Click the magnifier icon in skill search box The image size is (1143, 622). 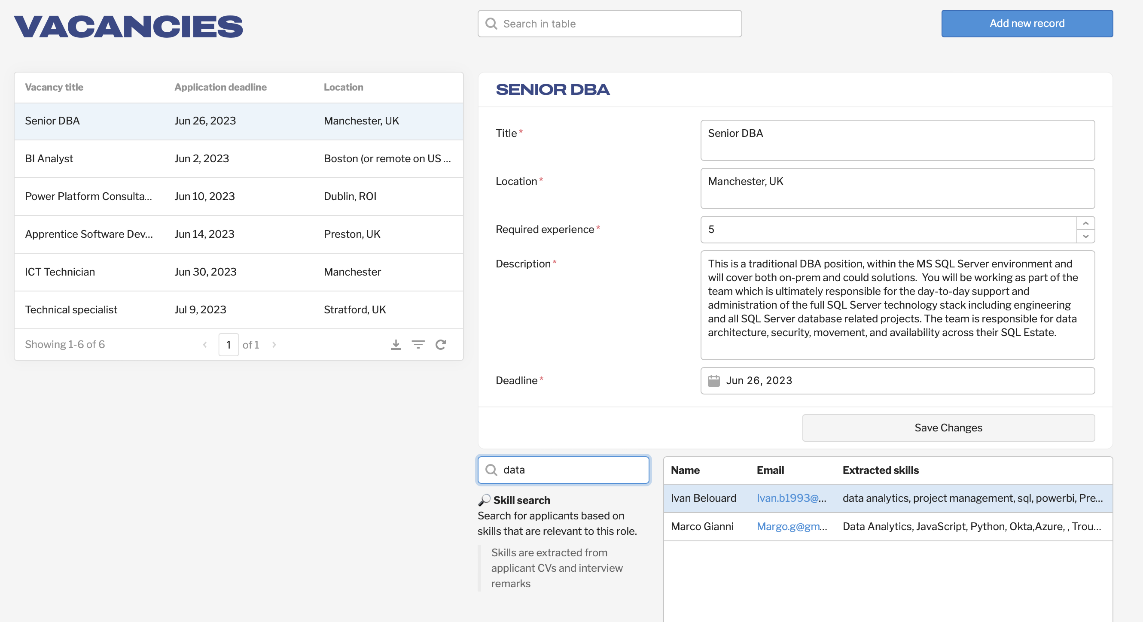(491, 470)
